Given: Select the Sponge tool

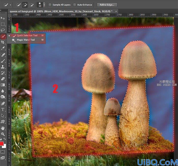Looking at the screenshot, I should tap(3, 97).
